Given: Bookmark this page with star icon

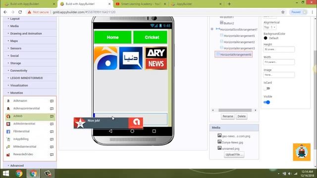Looking at the screenshot, I should click(x=283, y=12).
